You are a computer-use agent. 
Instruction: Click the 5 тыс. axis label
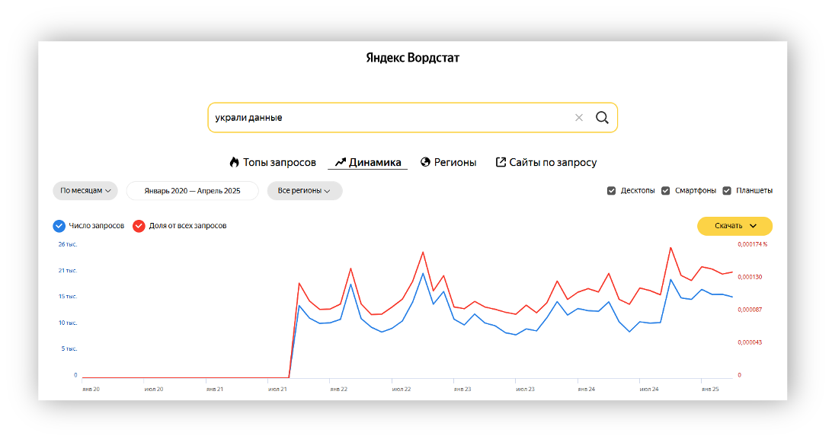click(69, 348)
